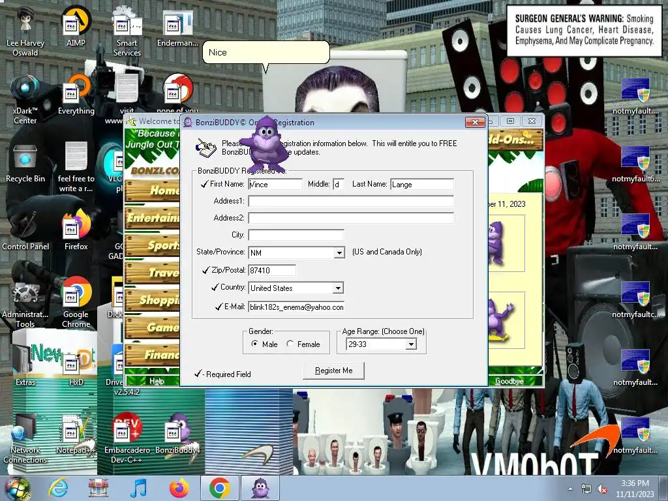Open Firefox from the taskbar
Viewport: 668px width, 501px height.
(x=179, y=488)
